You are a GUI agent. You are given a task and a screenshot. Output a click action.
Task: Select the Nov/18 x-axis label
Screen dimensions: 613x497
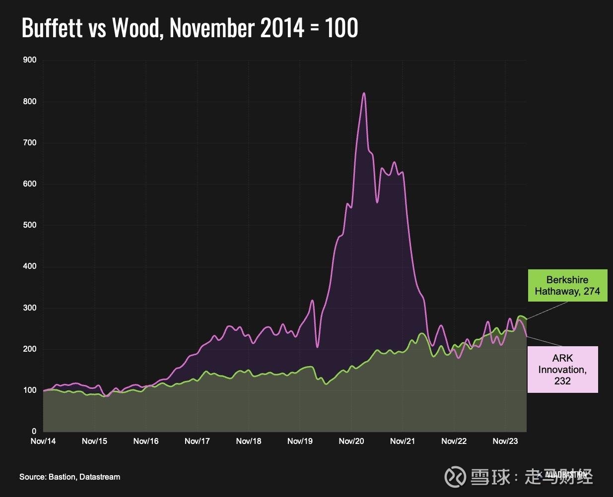pos(249,441)
